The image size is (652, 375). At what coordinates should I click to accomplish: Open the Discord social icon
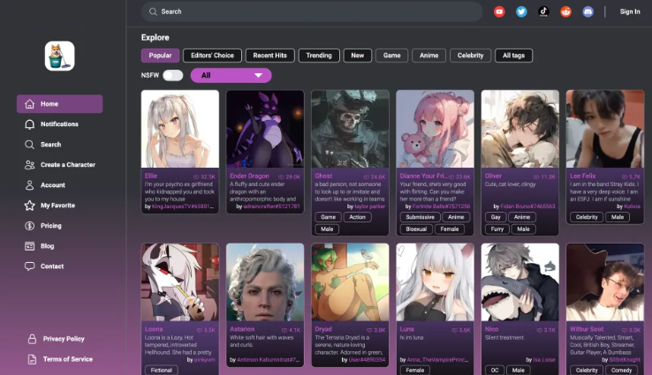pyautogui.click(x=588, y=11)
